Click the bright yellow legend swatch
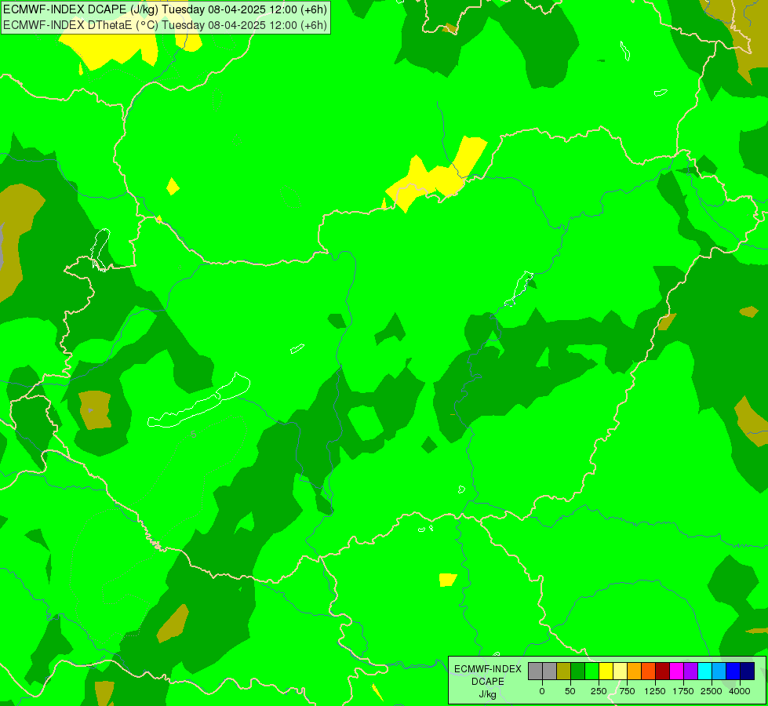This screenshot has width=768, height=706. (x=606, y=671)
